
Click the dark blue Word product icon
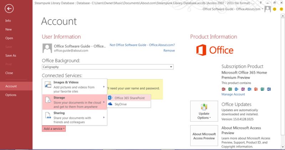269,89
